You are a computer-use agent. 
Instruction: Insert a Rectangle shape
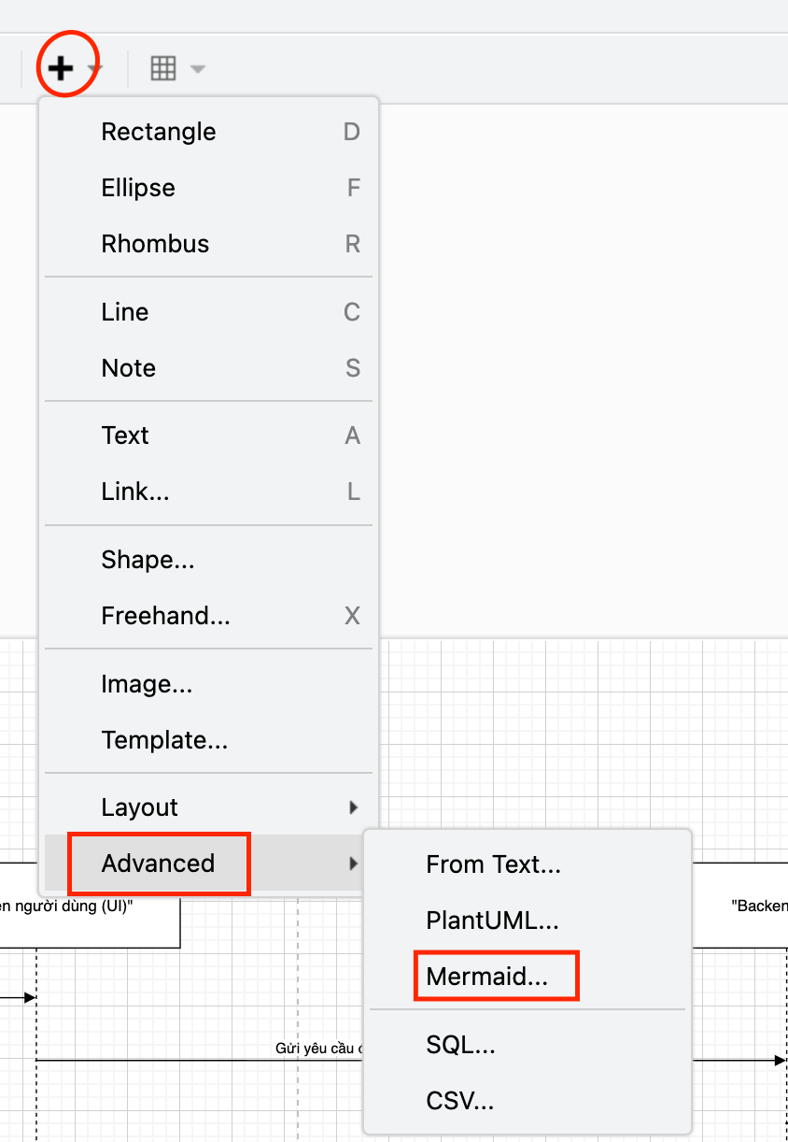tap(159, 132)
